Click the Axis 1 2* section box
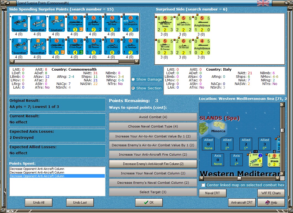 click(x=236, y=160)
